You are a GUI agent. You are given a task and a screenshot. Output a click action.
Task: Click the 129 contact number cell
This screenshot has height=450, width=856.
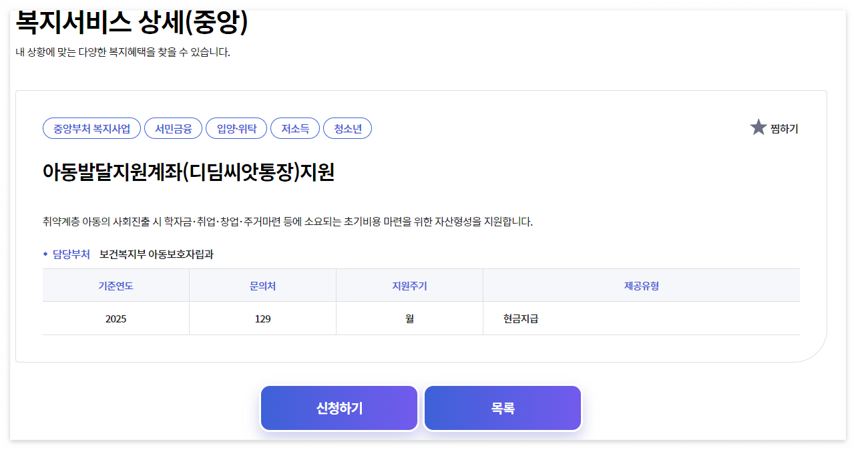point(262,318)
